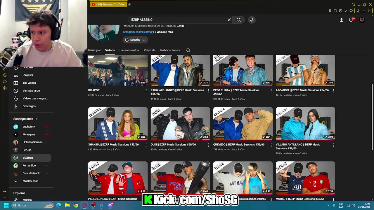
Task: Activate voice search microphone icon
Action: (x=252, y=20)
